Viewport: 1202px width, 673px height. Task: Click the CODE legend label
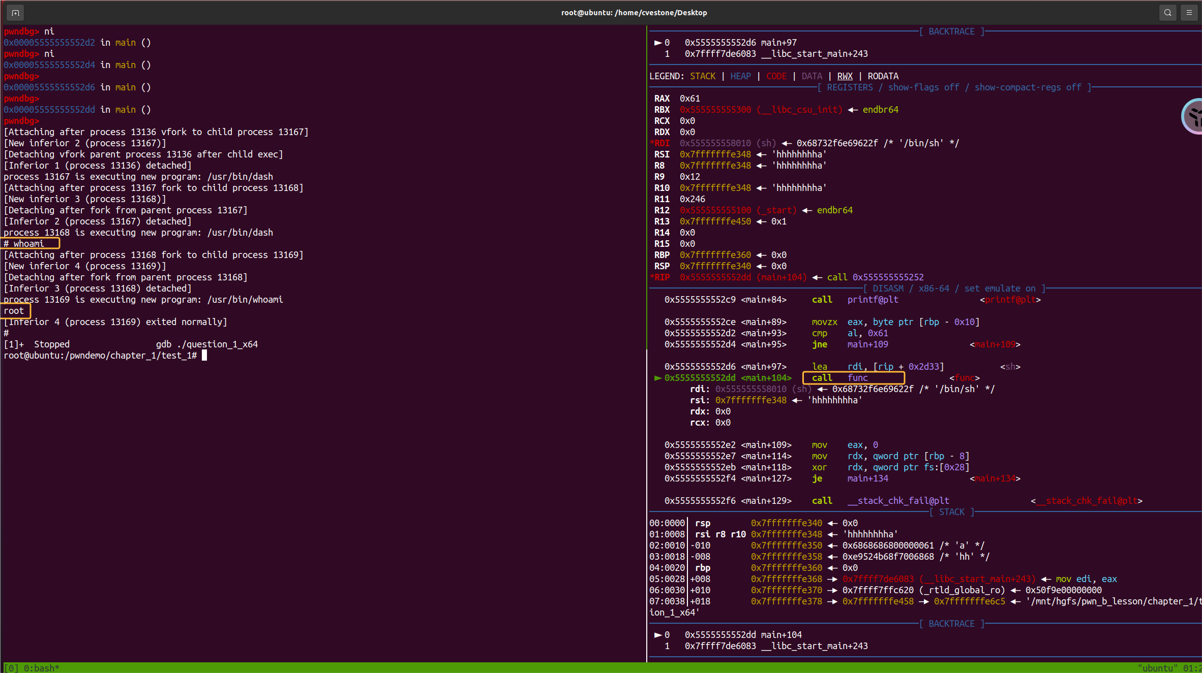pyautogui.click(x=776, y=76)
